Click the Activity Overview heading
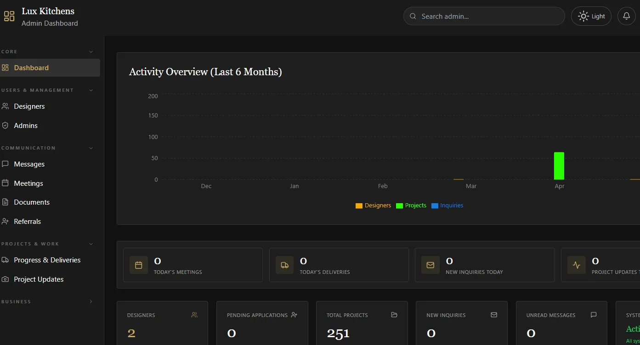640x345 pixels. point(205,72)
